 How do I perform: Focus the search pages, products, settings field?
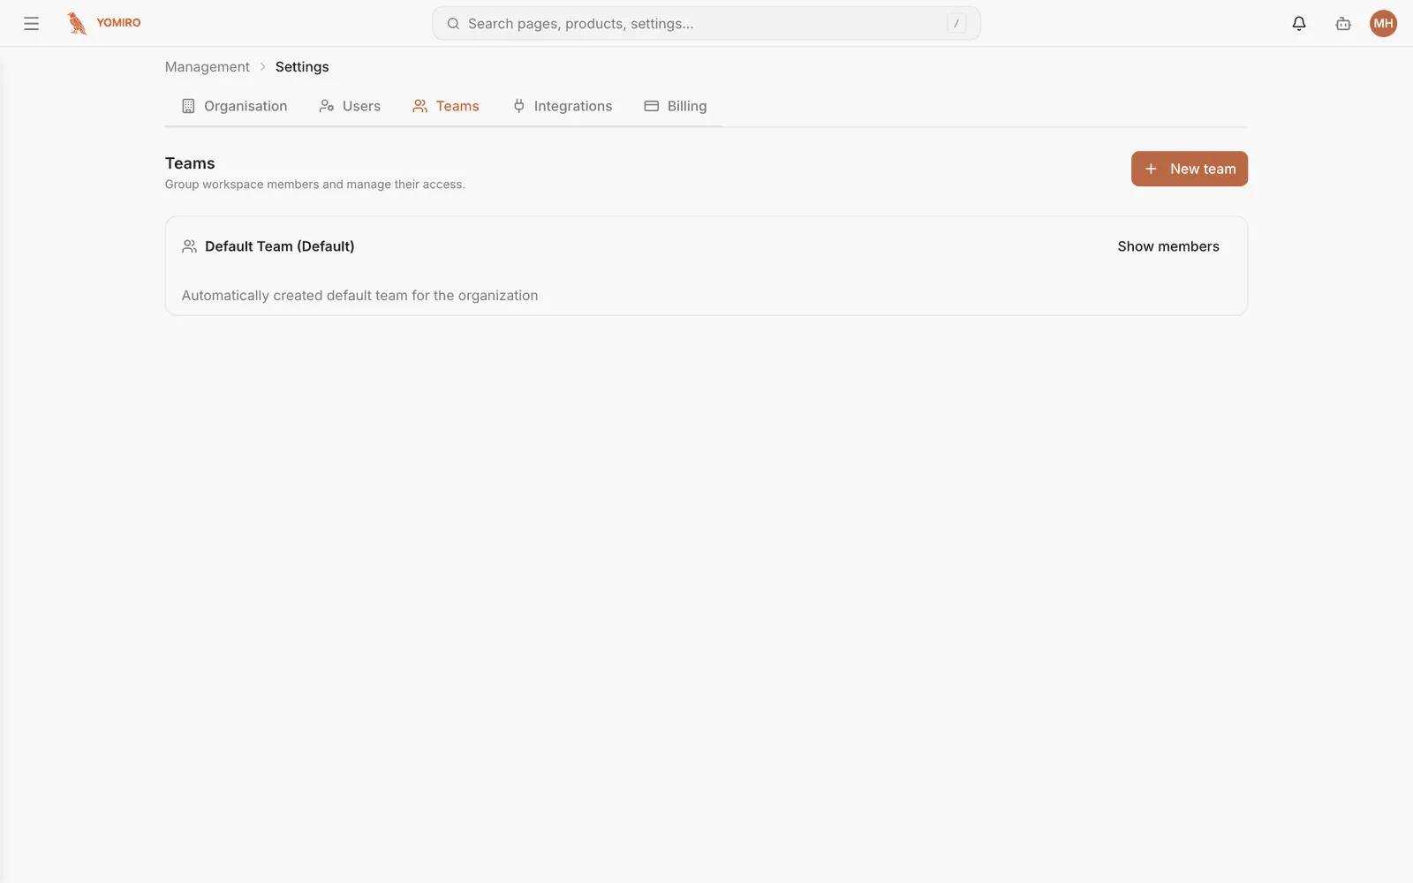pyautogui.click(x=706, y=24)
